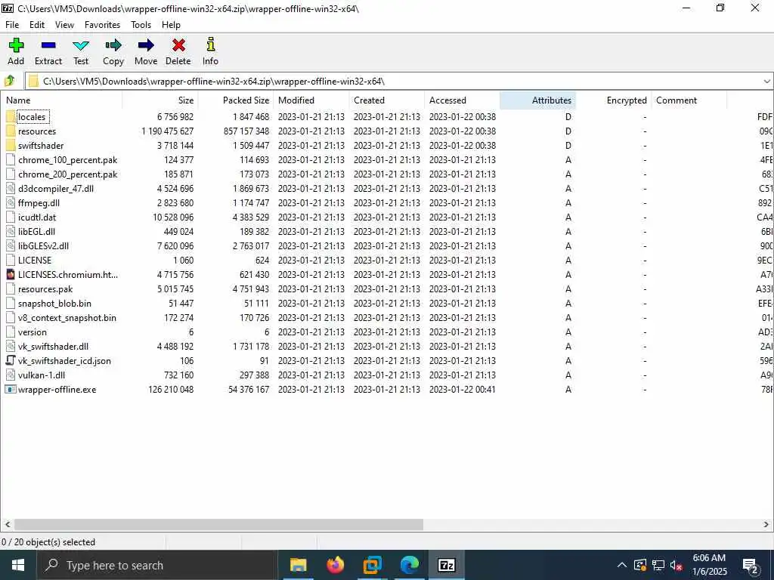
Task: Click the scroll right arrow
Action: (766, 524)
